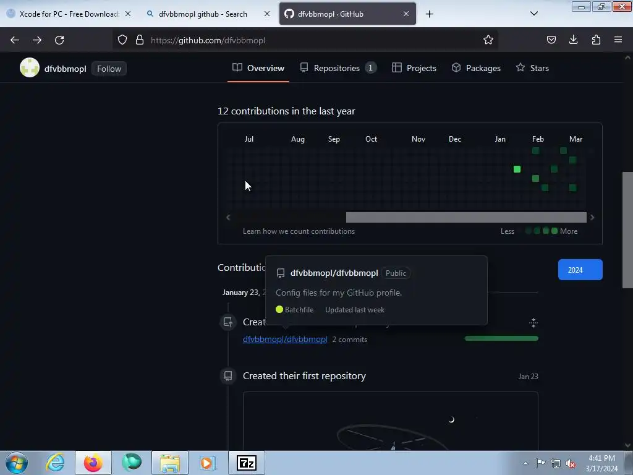Open the Action Center flag icon
The height and width of the screenshot is (475, 633).
coord(540,463)
